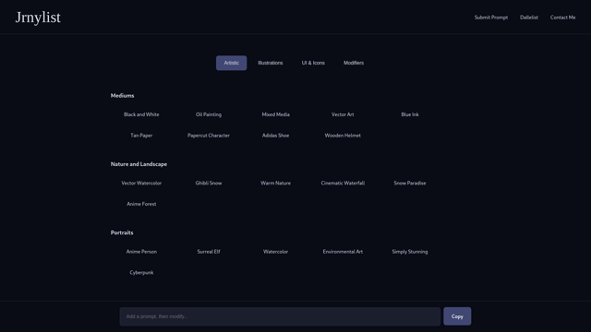The image size is (591, 332).
Task: Select the Anime Person prompt
Action: [x=141, y=252]
